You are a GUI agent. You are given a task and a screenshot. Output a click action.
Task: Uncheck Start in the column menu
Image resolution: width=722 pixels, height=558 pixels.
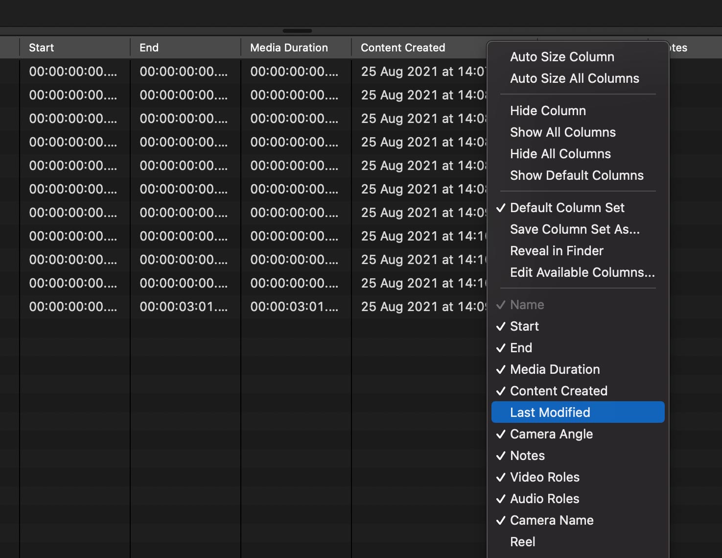(578, 326)
